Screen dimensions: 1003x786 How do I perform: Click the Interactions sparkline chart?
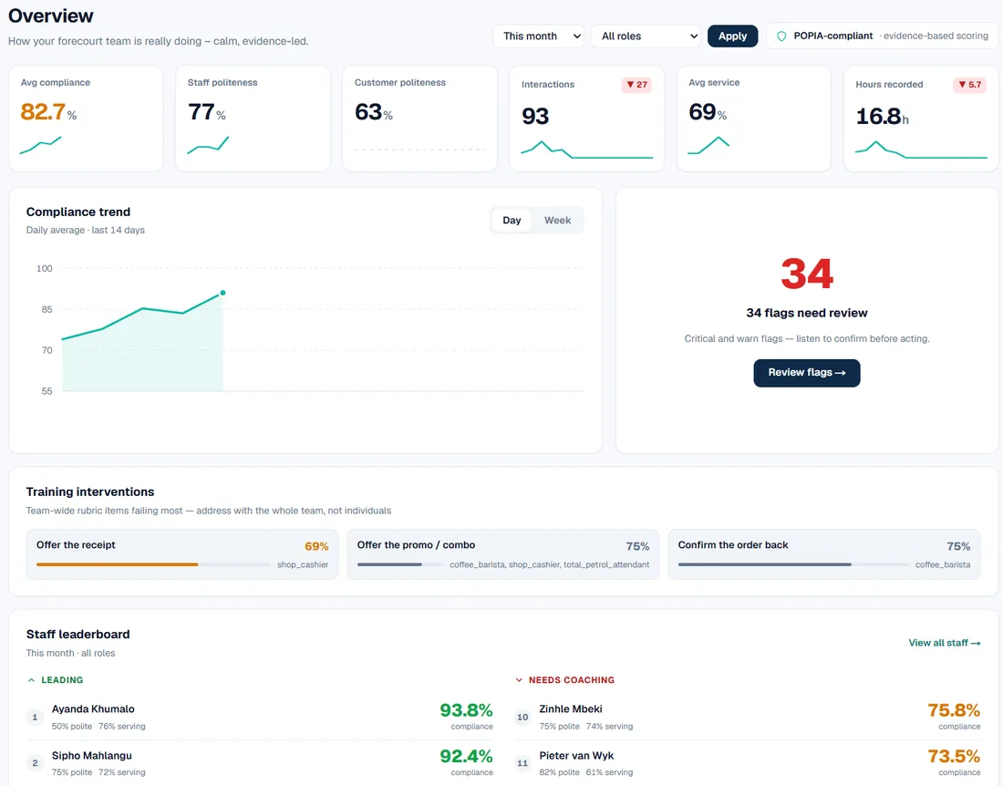tap(586, 149)
